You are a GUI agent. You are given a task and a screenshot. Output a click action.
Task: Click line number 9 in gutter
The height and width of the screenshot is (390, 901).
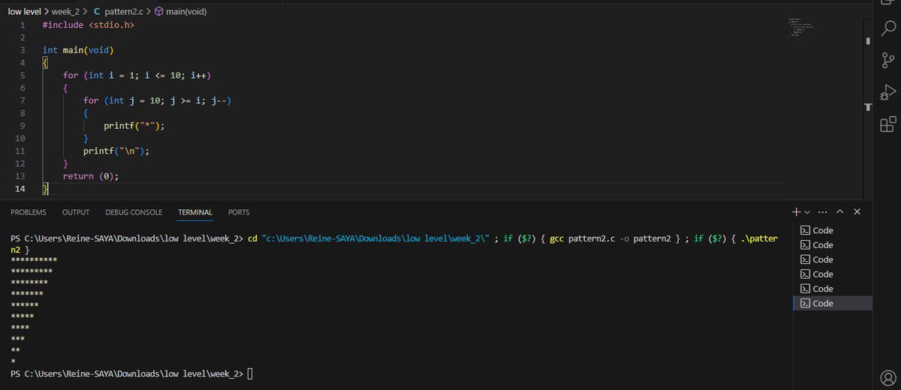click(23, 126)
